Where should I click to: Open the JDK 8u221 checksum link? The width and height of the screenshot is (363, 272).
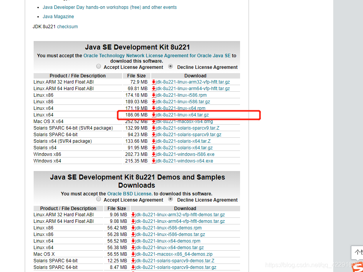(x=67, y=27)
